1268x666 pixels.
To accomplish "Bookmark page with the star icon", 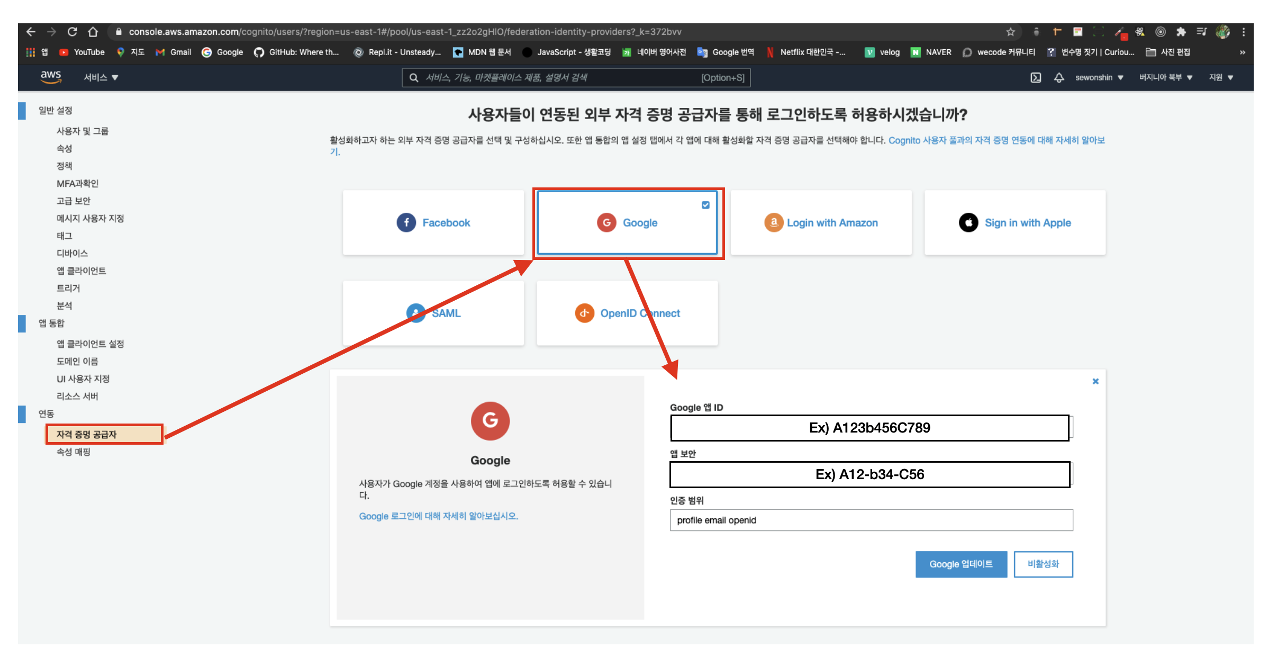I will tap(1010, 32).
